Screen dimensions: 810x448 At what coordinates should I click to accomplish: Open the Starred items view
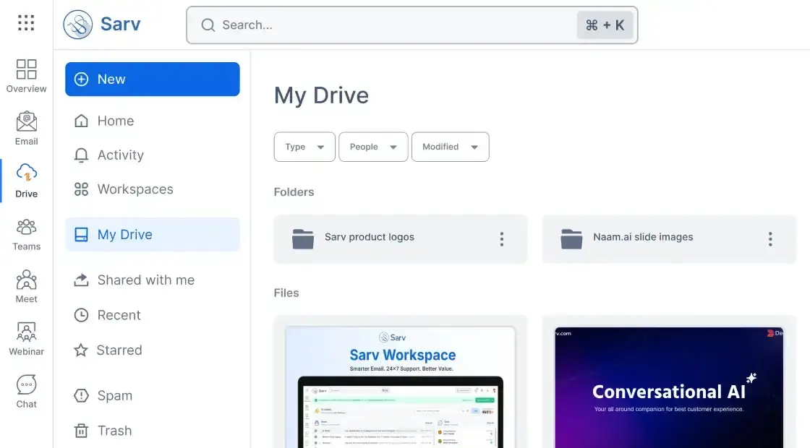click(119, 350)
